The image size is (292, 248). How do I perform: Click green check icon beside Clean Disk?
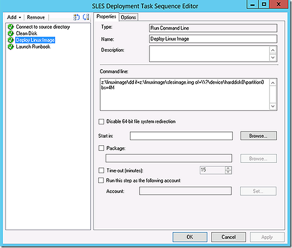[x=11, y=33]
